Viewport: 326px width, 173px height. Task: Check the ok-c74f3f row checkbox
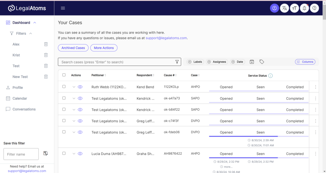(x=64, y=120)
